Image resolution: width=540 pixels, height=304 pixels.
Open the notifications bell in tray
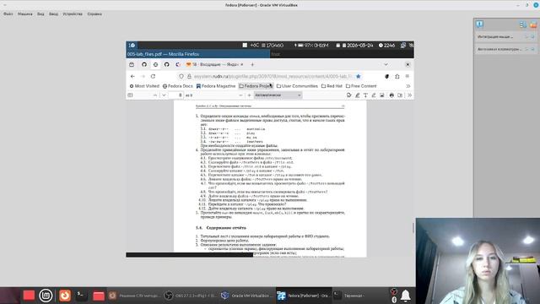tap(406, 296)
